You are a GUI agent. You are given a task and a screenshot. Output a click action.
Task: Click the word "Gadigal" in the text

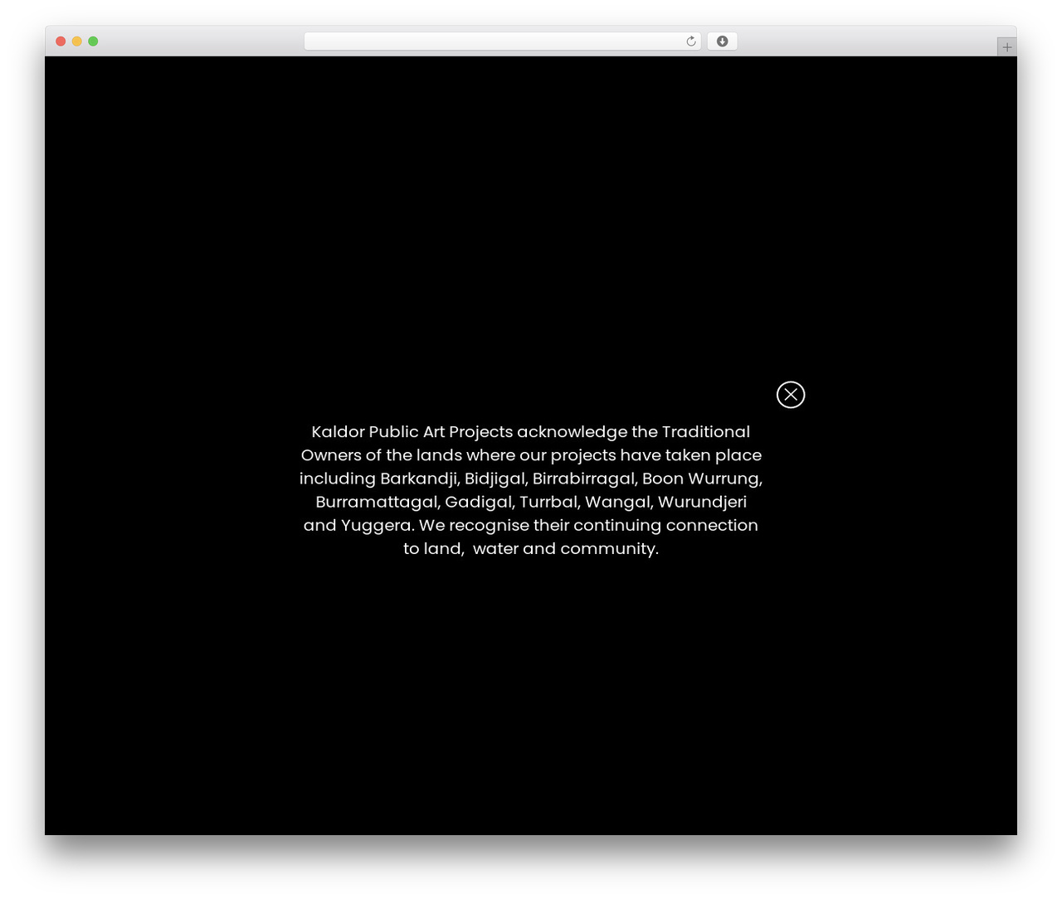pyautogui.click(x=479, y=502)
